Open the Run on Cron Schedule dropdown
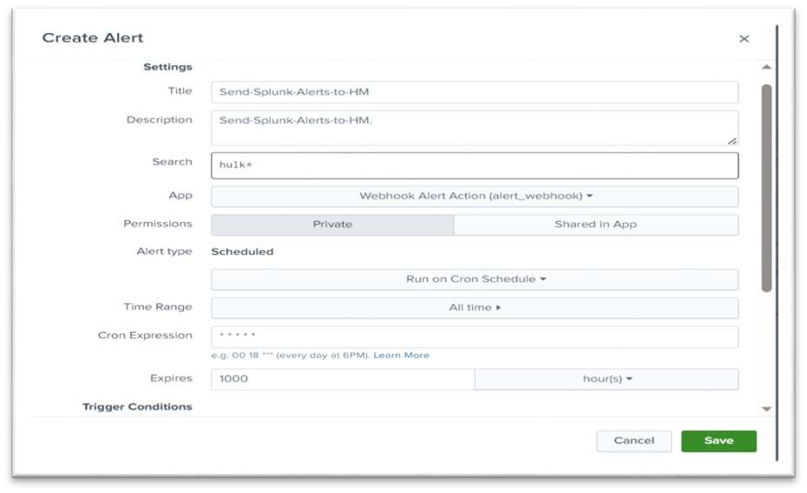807x493 pixels. [x=475, y=279]
